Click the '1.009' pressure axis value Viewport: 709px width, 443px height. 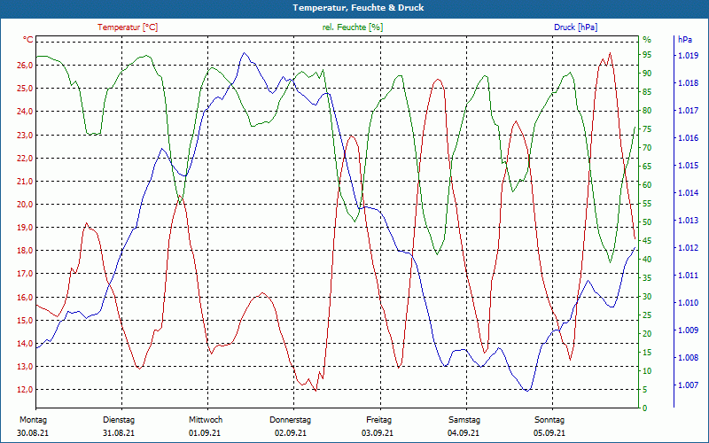pyautogui.click(x=688, y=330)
